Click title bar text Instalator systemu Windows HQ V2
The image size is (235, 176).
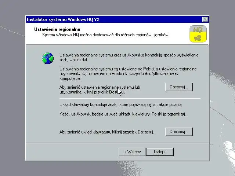[63, 19]
